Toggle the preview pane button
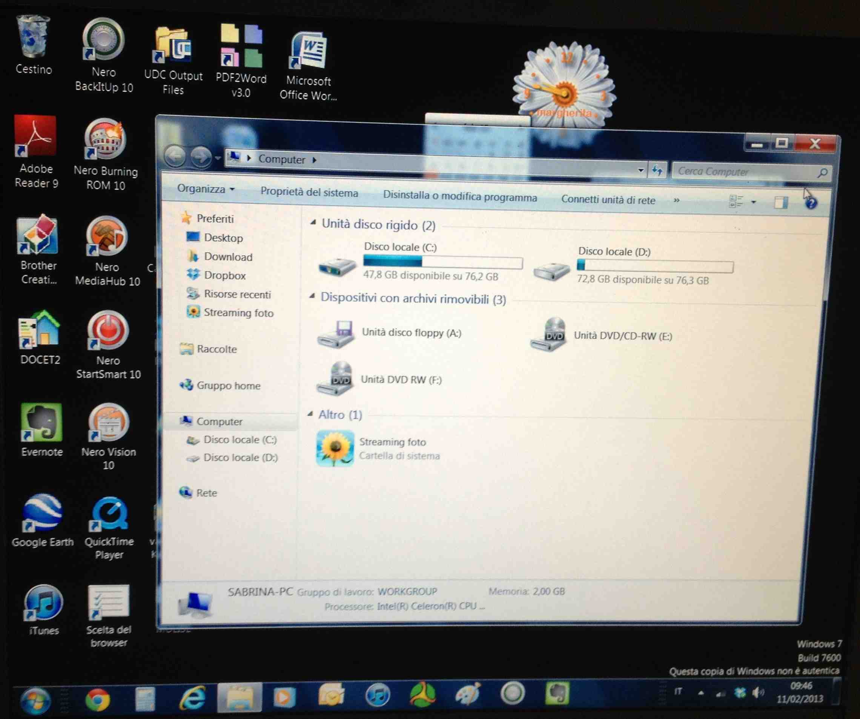This screenshot has width=860, height=719. click(780, 202)
